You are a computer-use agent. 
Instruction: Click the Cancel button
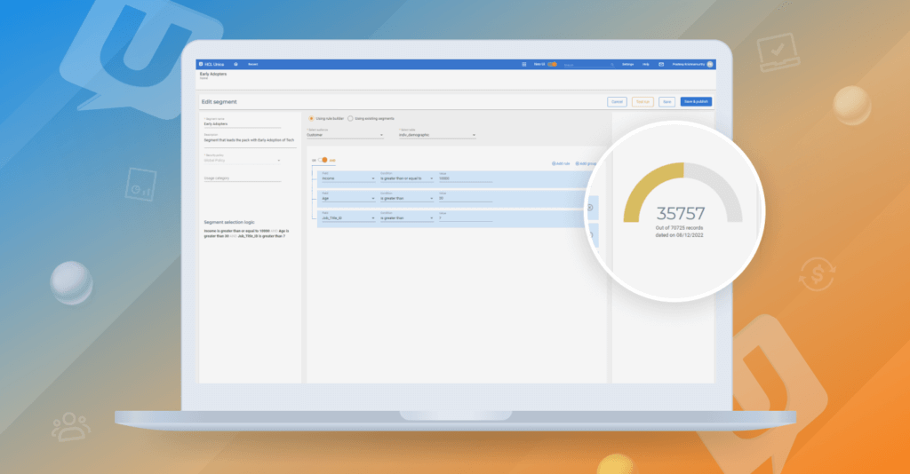[617, 102]
